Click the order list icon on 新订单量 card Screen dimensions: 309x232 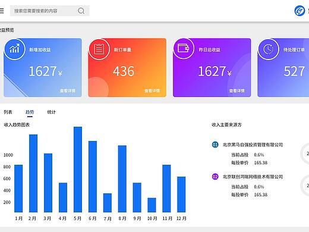coord(99,49)
